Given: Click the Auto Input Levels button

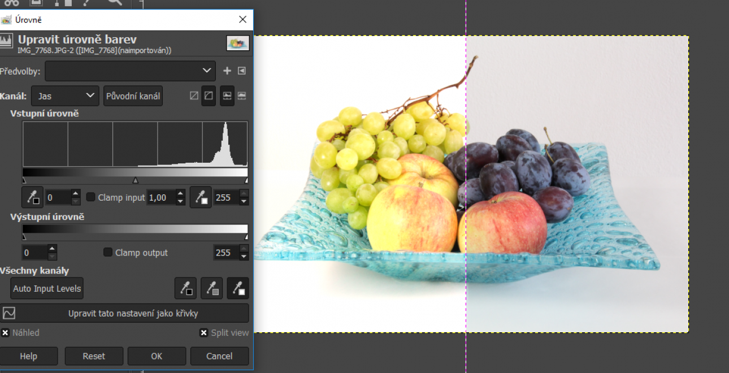Looking at the screenshot, I should [47, 288].
